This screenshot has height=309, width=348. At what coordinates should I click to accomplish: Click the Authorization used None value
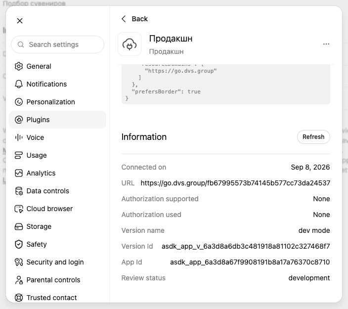[x=321, y=215]
